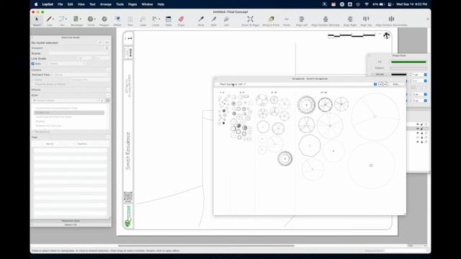The height and width of the screenshot is (259, 461).
Task: Click the Pattern swatch in Shape Style
Action: point(408,68)
